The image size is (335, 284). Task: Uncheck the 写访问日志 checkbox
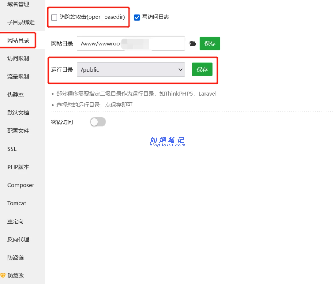click(x=137, y=17)
